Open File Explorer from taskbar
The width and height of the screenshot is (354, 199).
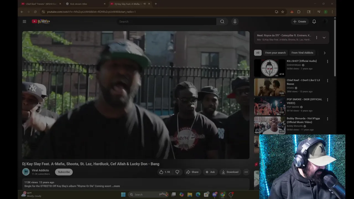point(190,195)
